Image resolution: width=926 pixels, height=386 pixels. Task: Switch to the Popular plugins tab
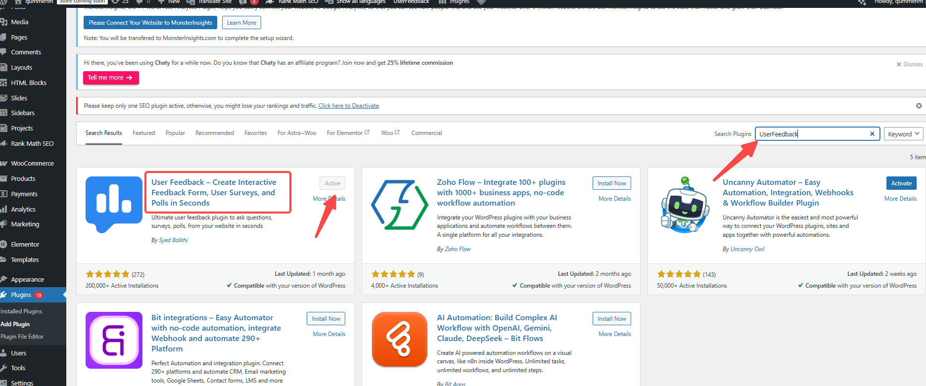pyautogui.click(x=175, y=133)
